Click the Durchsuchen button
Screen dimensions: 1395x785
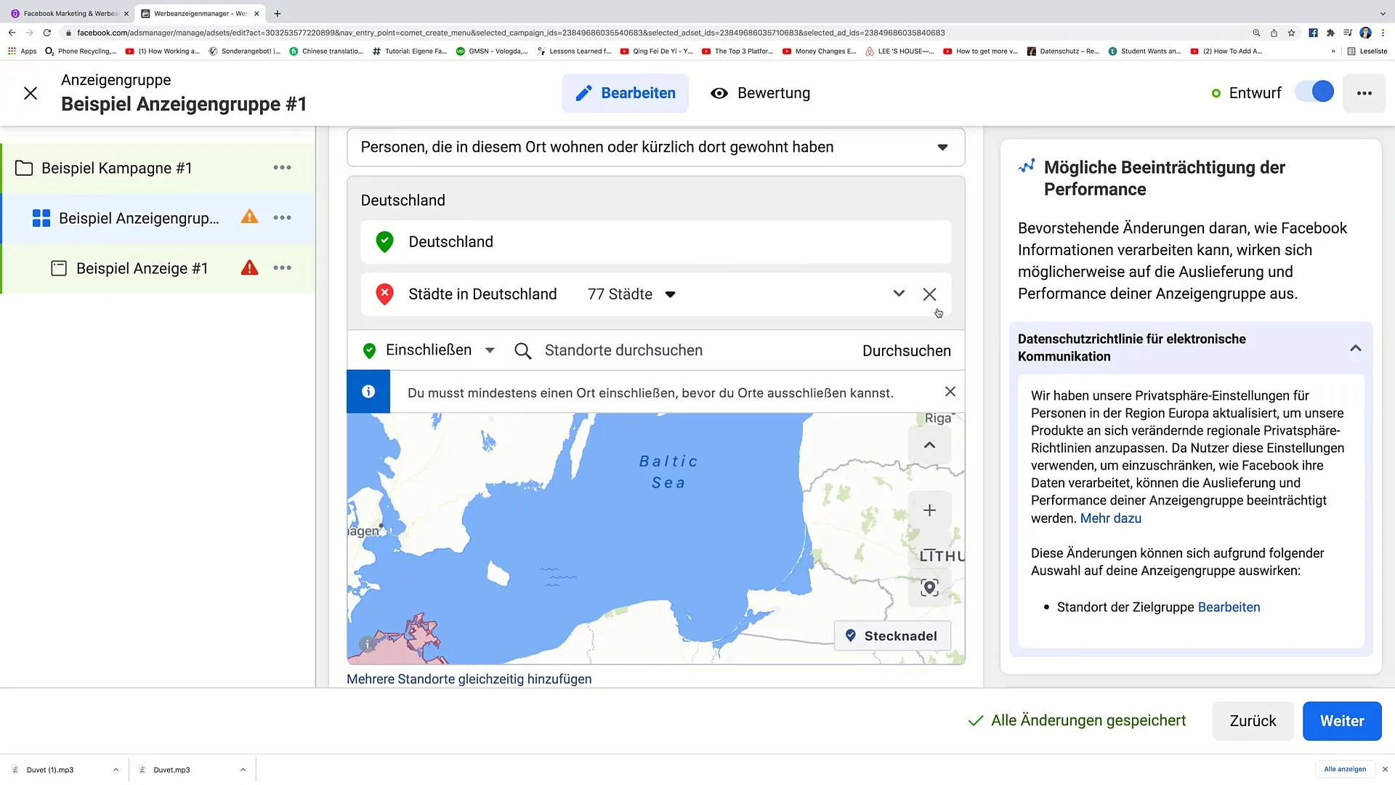906,350
